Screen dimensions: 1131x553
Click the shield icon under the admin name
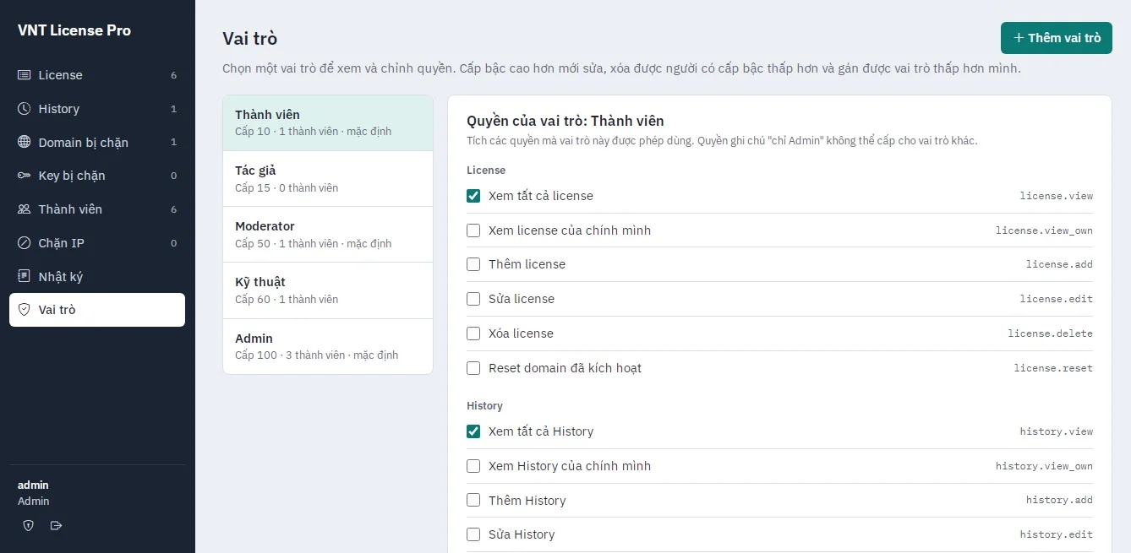point(29,525)
